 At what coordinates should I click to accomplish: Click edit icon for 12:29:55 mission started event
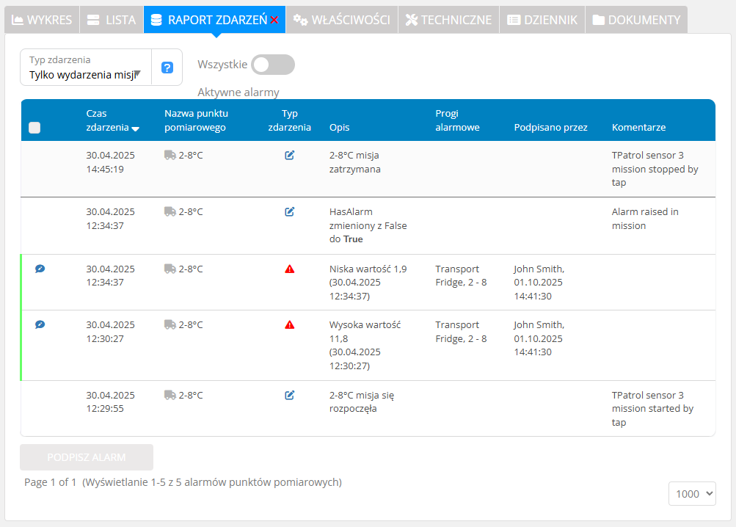point(290,395)
